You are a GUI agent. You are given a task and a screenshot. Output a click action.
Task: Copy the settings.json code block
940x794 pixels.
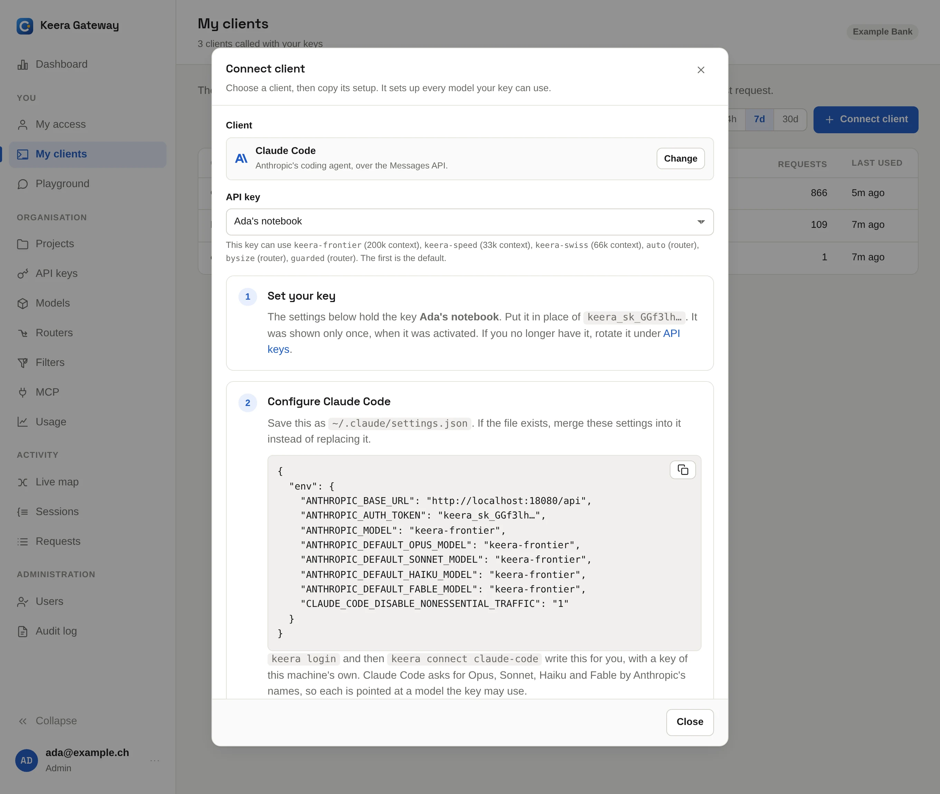[683, 470]
